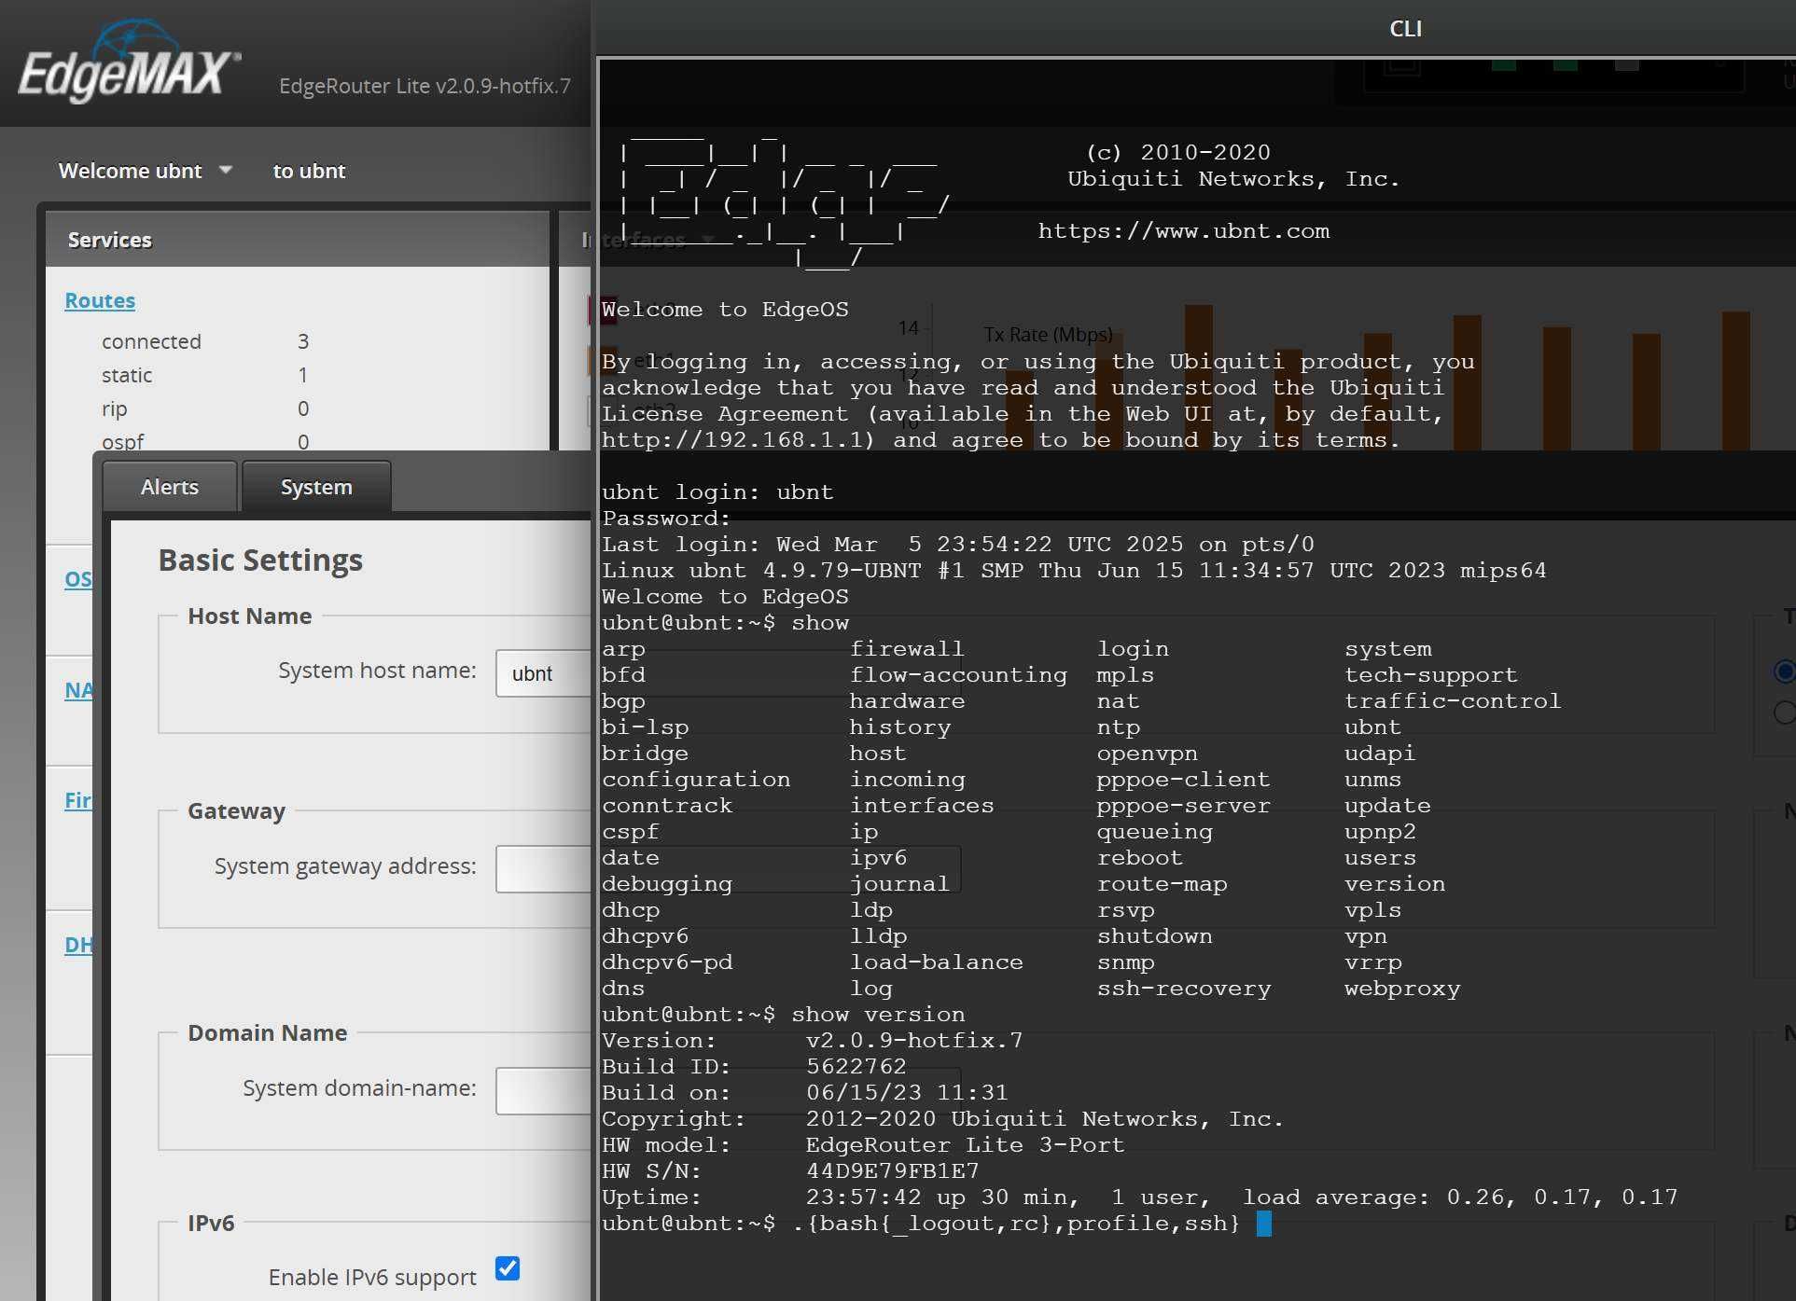Click the 'ubnt login: ubnt' line
The height and width of the screenshot is (1301, 1796).
coord(717,492)
